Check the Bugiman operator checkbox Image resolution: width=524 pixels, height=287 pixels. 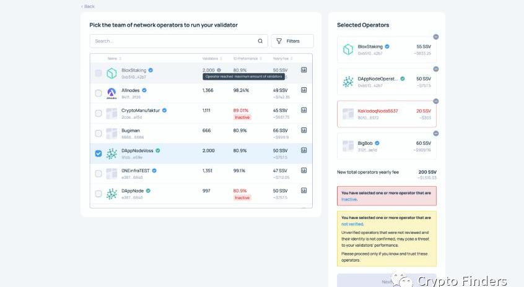tap(98, 134)
